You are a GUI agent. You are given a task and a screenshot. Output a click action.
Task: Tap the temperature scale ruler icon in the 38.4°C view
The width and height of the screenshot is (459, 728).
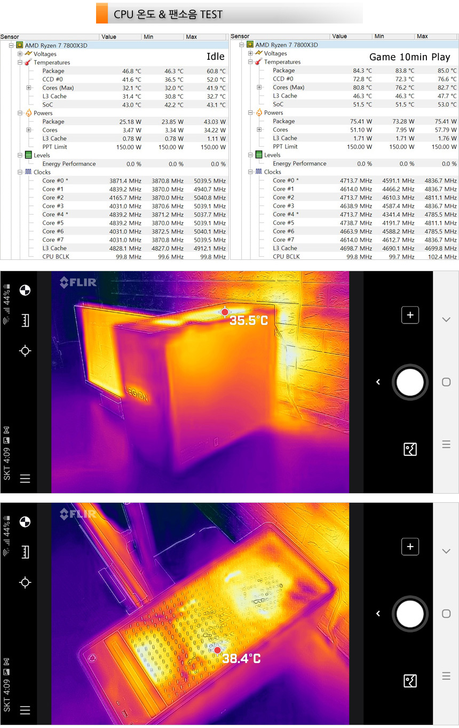pyautogui.click(x=25, y=552)
